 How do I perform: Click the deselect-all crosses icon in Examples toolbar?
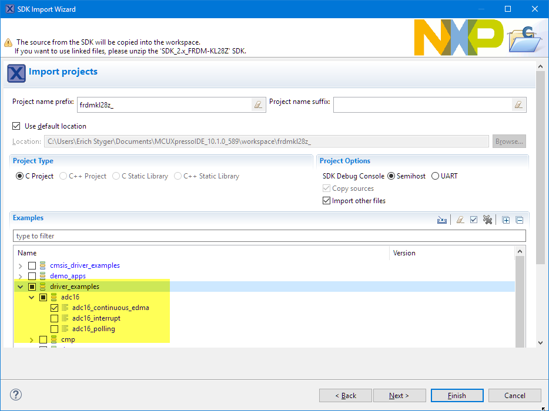(x=487, y=220)
